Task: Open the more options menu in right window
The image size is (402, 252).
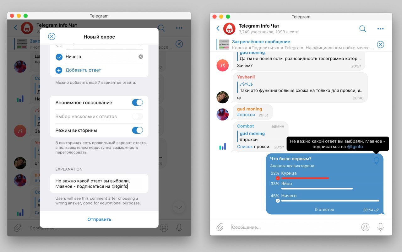Action: 381,29
